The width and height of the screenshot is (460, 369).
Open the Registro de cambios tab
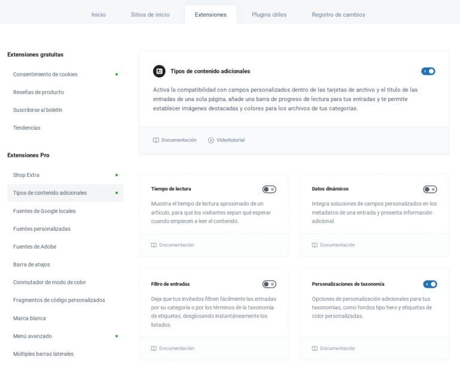tap(338, 14)
